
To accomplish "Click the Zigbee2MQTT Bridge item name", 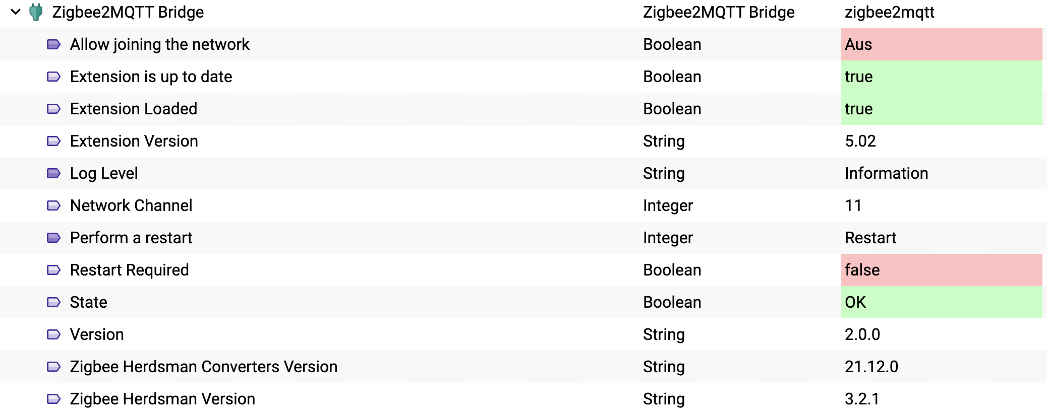I will pos(128,12).
